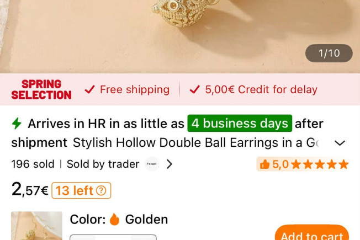Select the Golden color thumbnail
Screen dimensions: 360x240
click(x=37, y=226)
